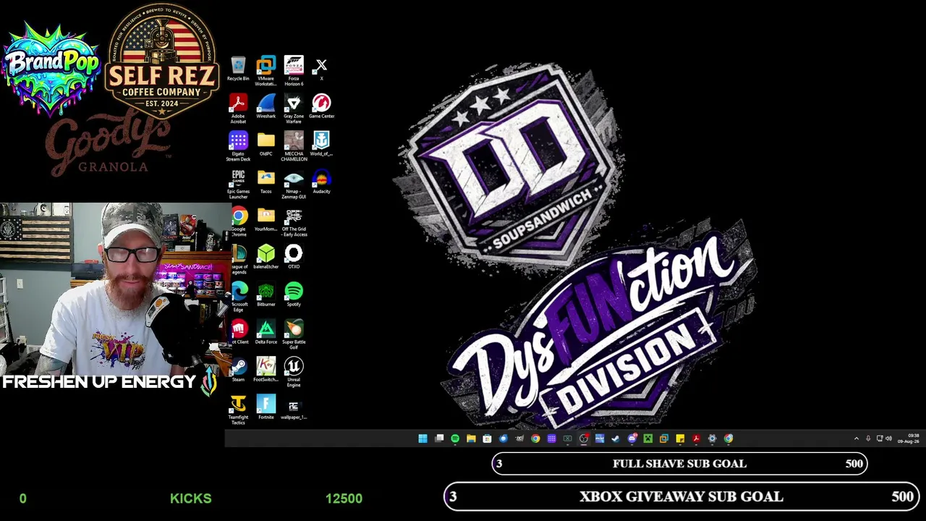Open Discord from the taskbar
Image resolution: width=926 pixels, height=521 pixels.
(x=632, y=439)
